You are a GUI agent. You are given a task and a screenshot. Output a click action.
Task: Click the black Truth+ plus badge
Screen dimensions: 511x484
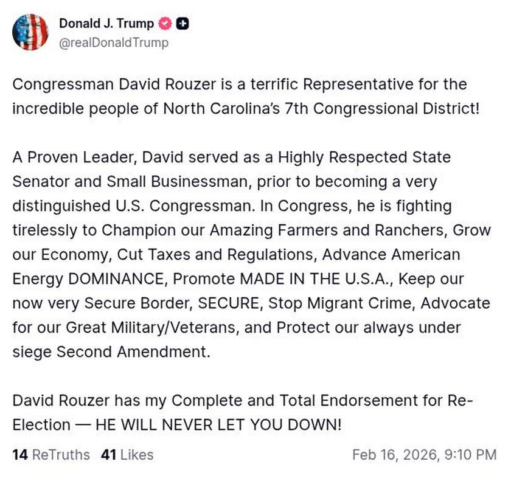(181, 24)
